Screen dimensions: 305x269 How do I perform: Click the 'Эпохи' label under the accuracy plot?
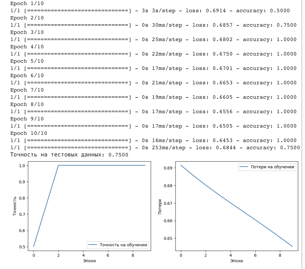point(89,261)
